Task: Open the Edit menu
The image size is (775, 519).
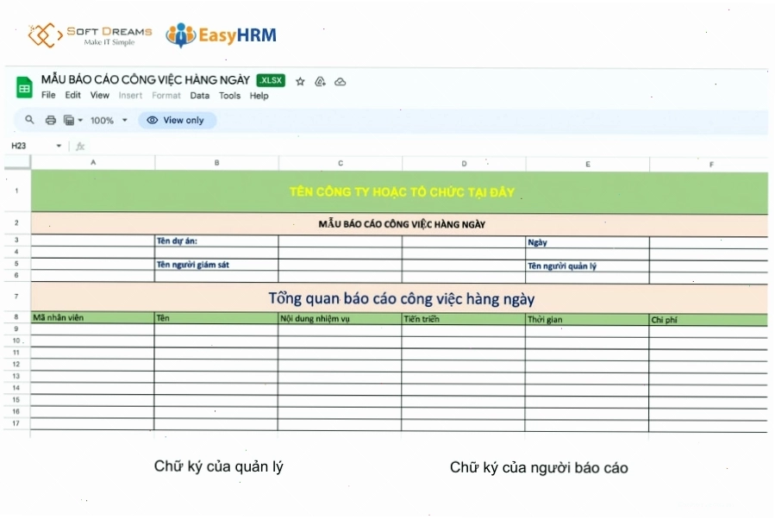Action: (72, 95)
